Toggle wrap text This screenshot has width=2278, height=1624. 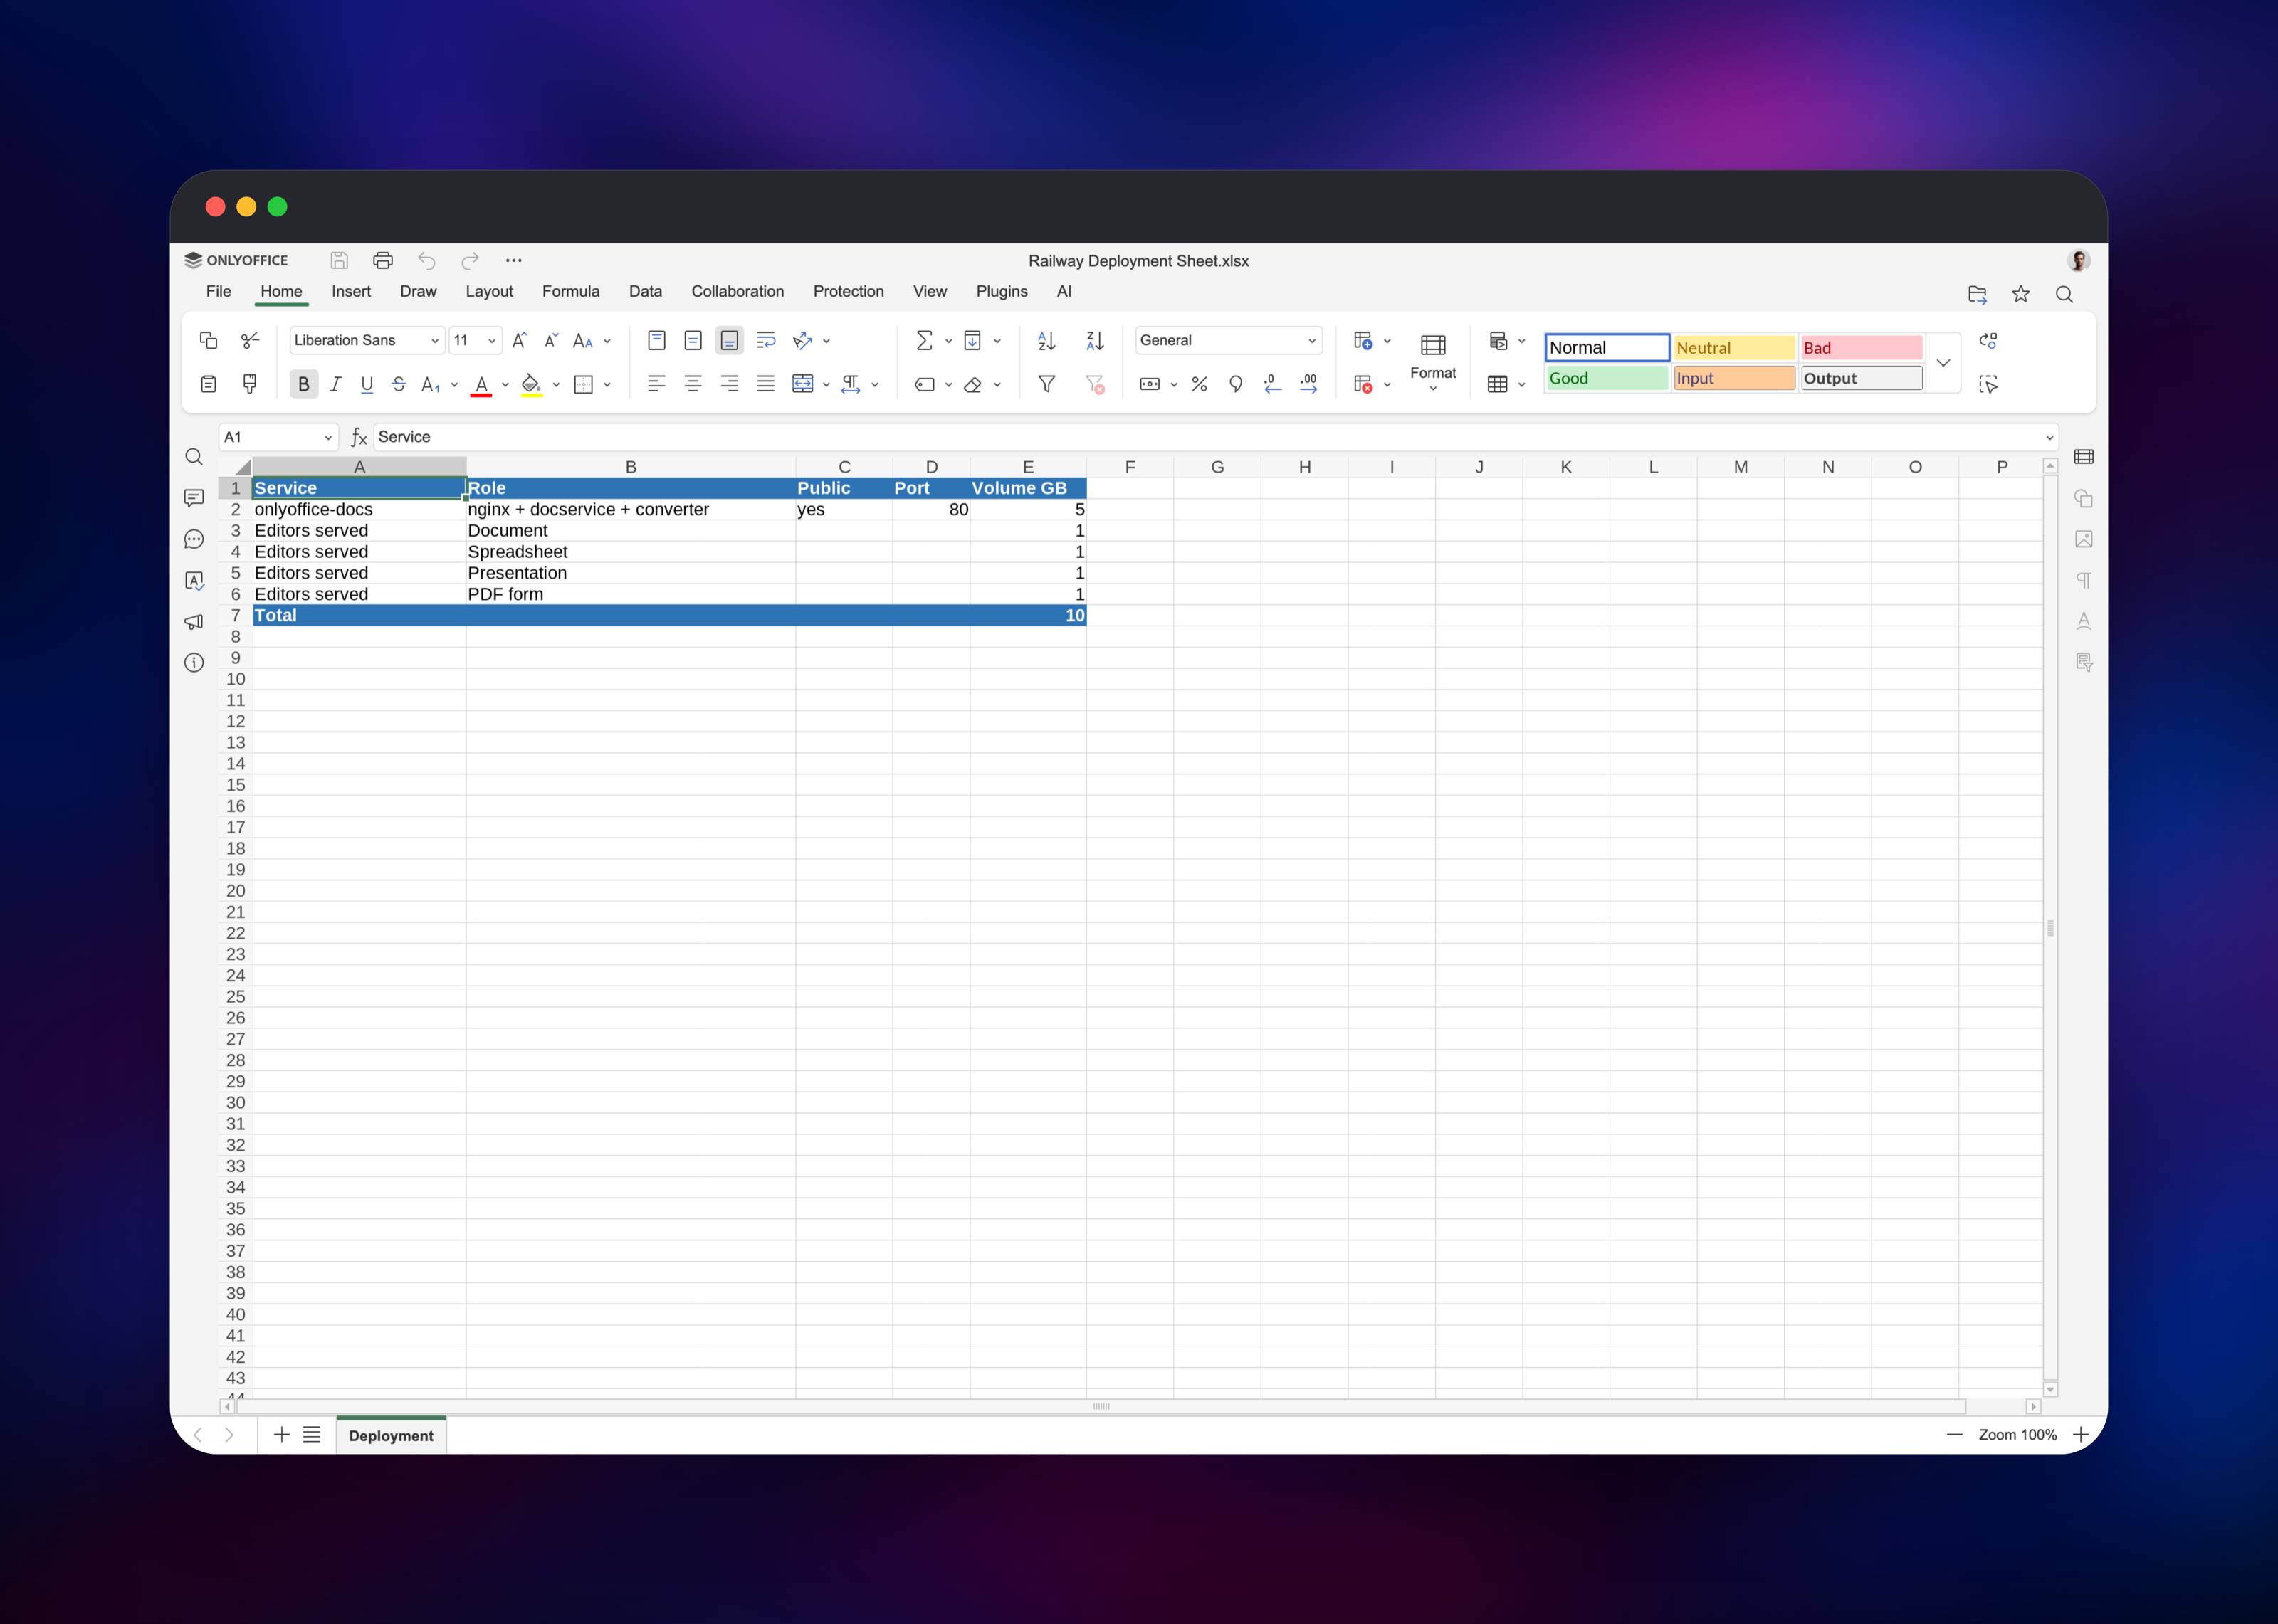pos(766,341)
